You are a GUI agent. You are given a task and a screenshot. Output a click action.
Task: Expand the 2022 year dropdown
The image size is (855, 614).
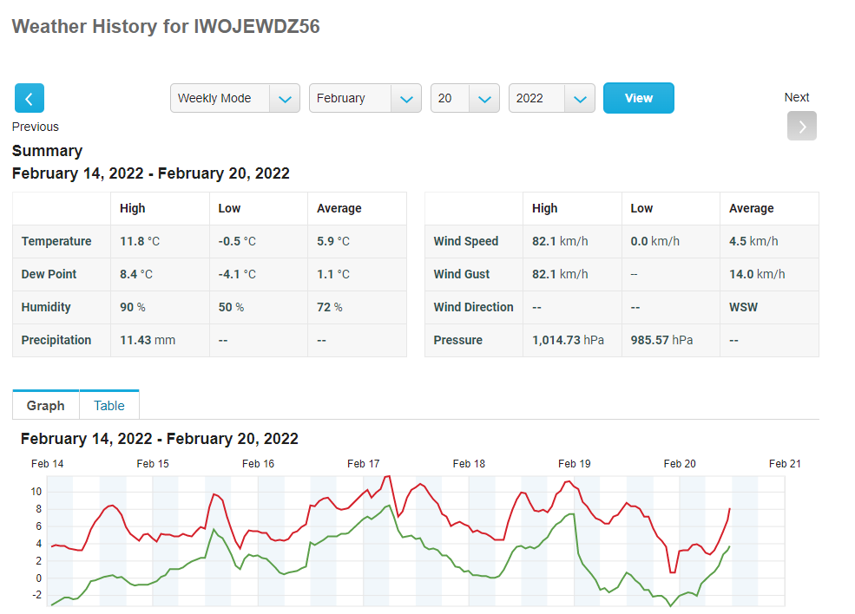551,98
